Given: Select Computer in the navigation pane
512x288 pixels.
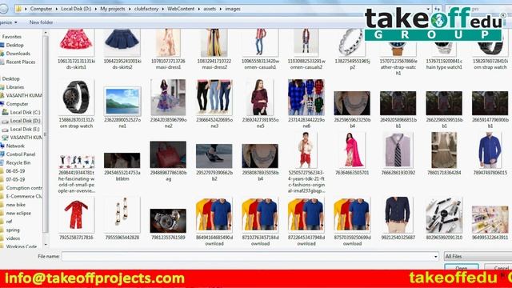Looking at the screenshot, I should click(x=17, y=104).
